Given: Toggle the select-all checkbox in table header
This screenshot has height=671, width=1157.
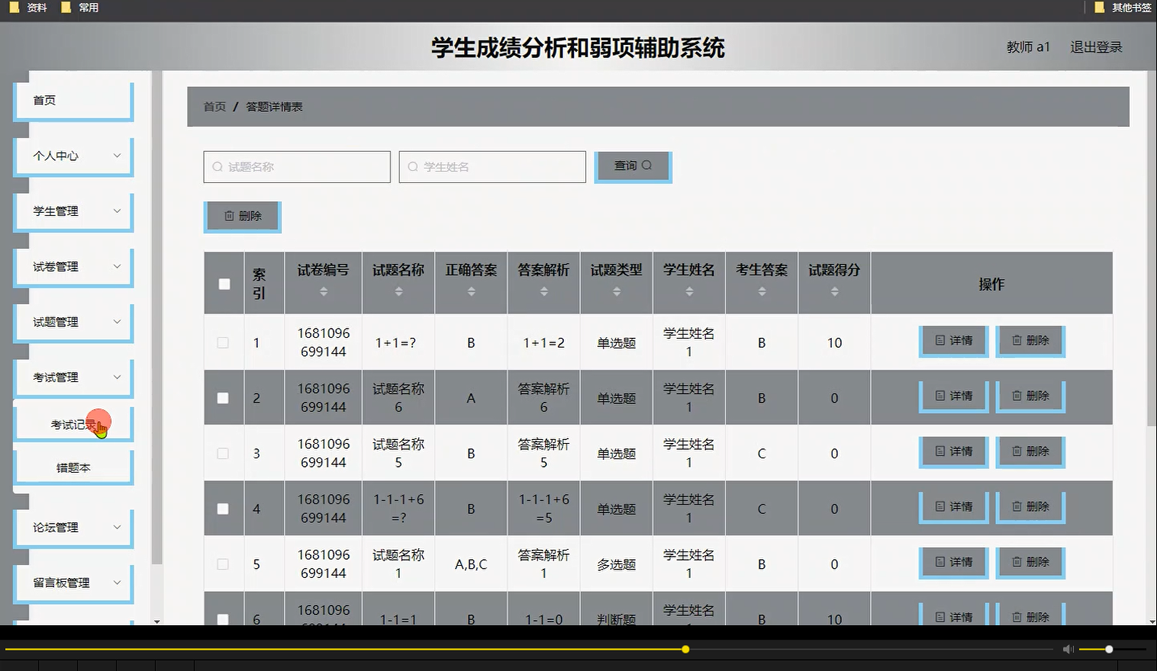Looking at the screenshot, I should (x=224, y=284).
